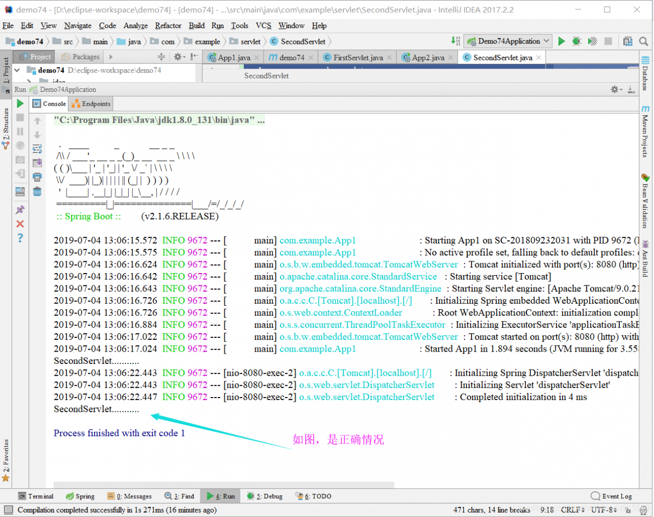Open CRLF line separator selector
Image resolution: width=654 pixels, height=517 pixels.
[x=573, y=509]
